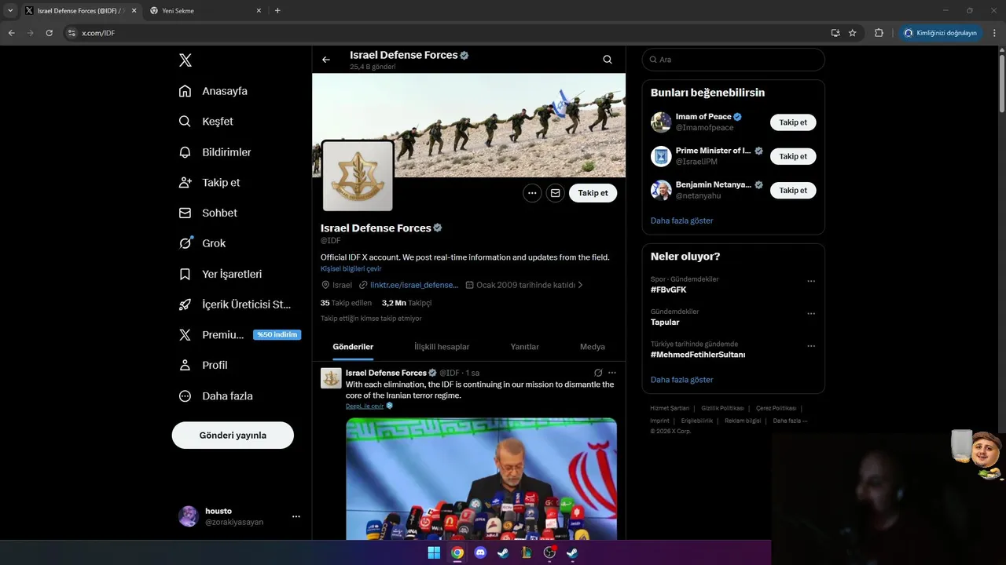Open Discord from the taskbar
Viewport: 1006px width, 565px height.
coord(480,552)
